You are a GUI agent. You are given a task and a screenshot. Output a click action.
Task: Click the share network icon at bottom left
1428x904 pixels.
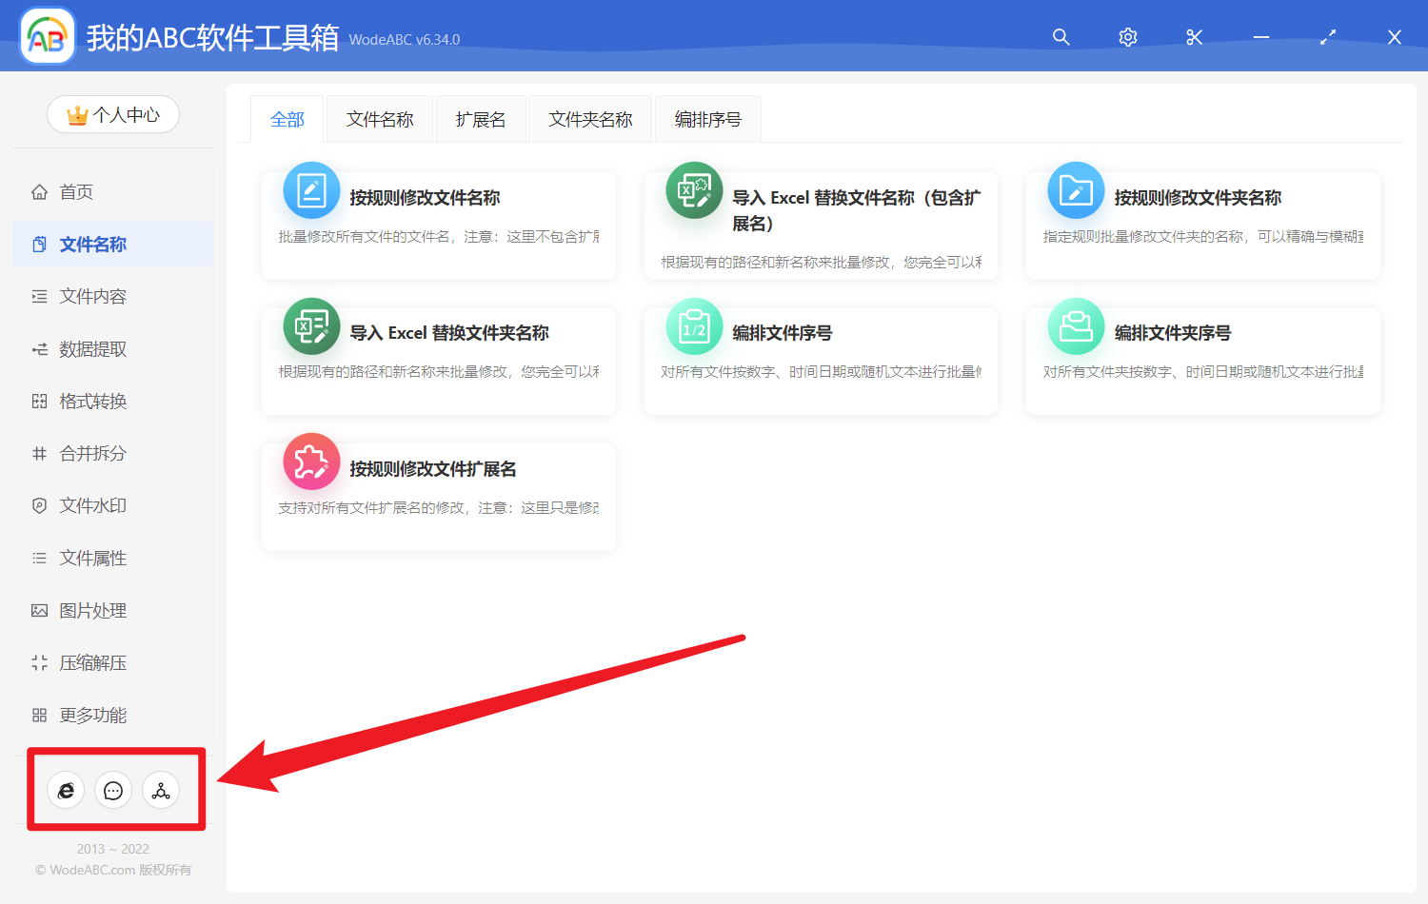pyautogui.click(x=161, y=791)
